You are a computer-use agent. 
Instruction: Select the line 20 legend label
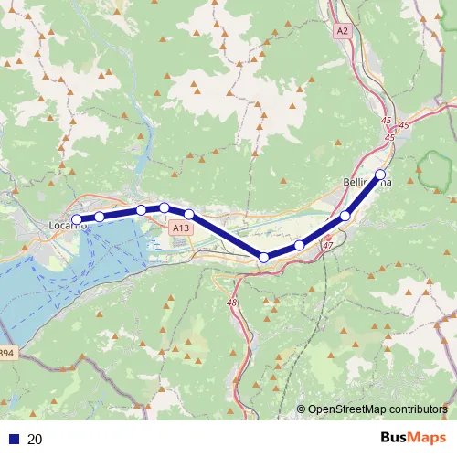point(35,440)
